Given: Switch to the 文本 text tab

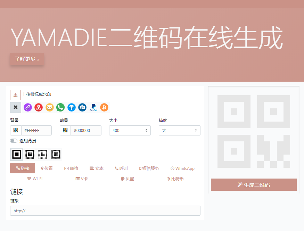Looking at the screenshot, I should click(97, 168).
